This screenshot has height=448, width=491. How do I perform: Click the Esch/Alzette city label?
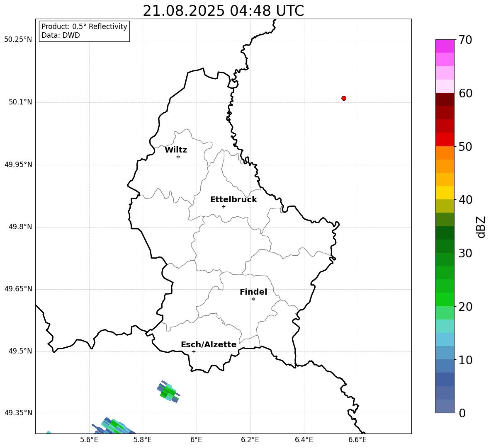coord(209,344)
